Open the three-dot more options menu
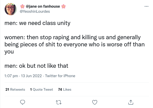The height and width of the screenshot is (108, 153). tap(146, 6)
